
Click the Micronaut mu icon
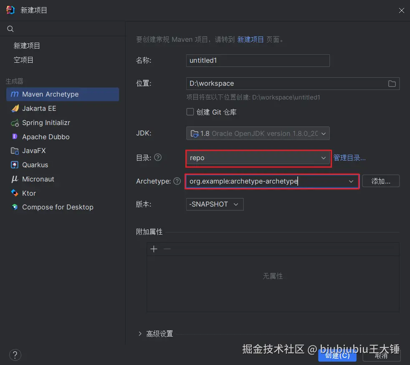point(15,179)
